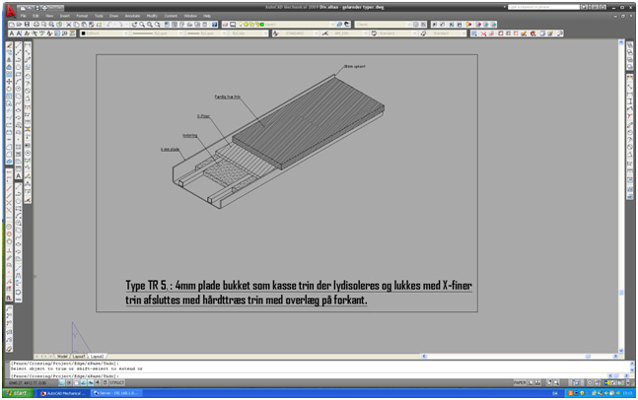The height and width of the screenshot is (400, 638).
Task: Open the Properties palette icon
Action: tap(167, 25)
